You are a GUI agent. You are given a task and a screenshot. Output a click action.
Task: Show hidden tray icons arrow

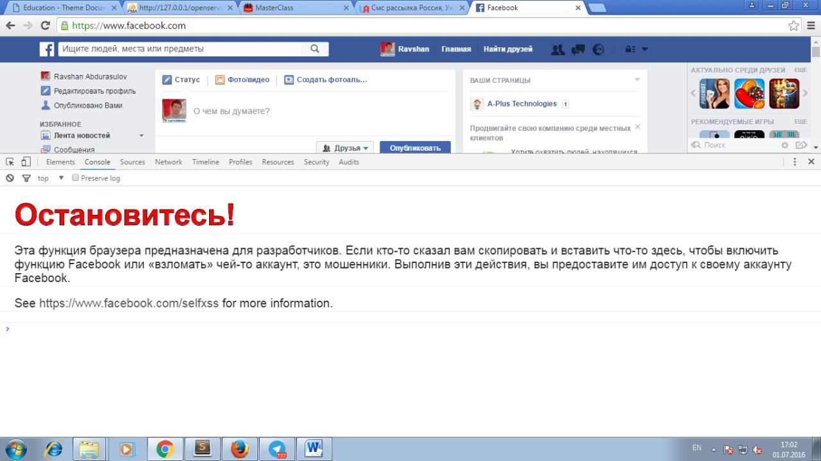(x=714, y=449)
